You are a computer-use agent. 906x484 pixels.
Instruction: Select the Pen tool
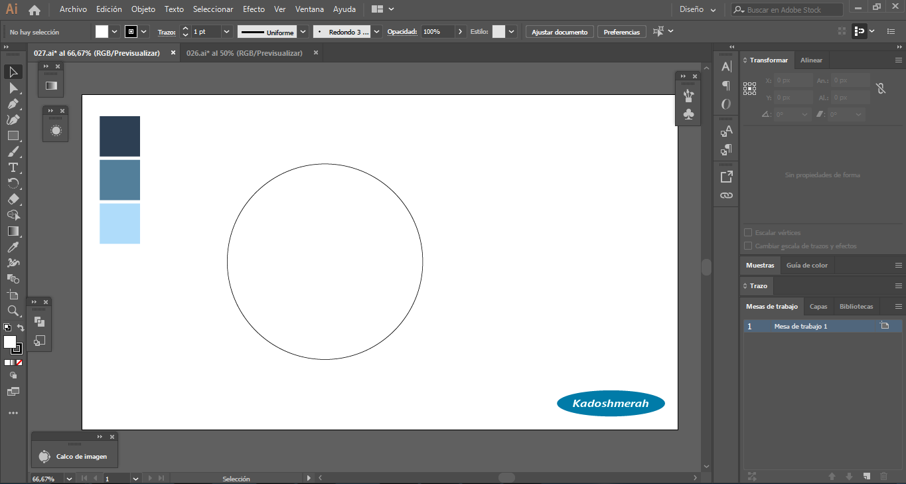coord(13,104)
